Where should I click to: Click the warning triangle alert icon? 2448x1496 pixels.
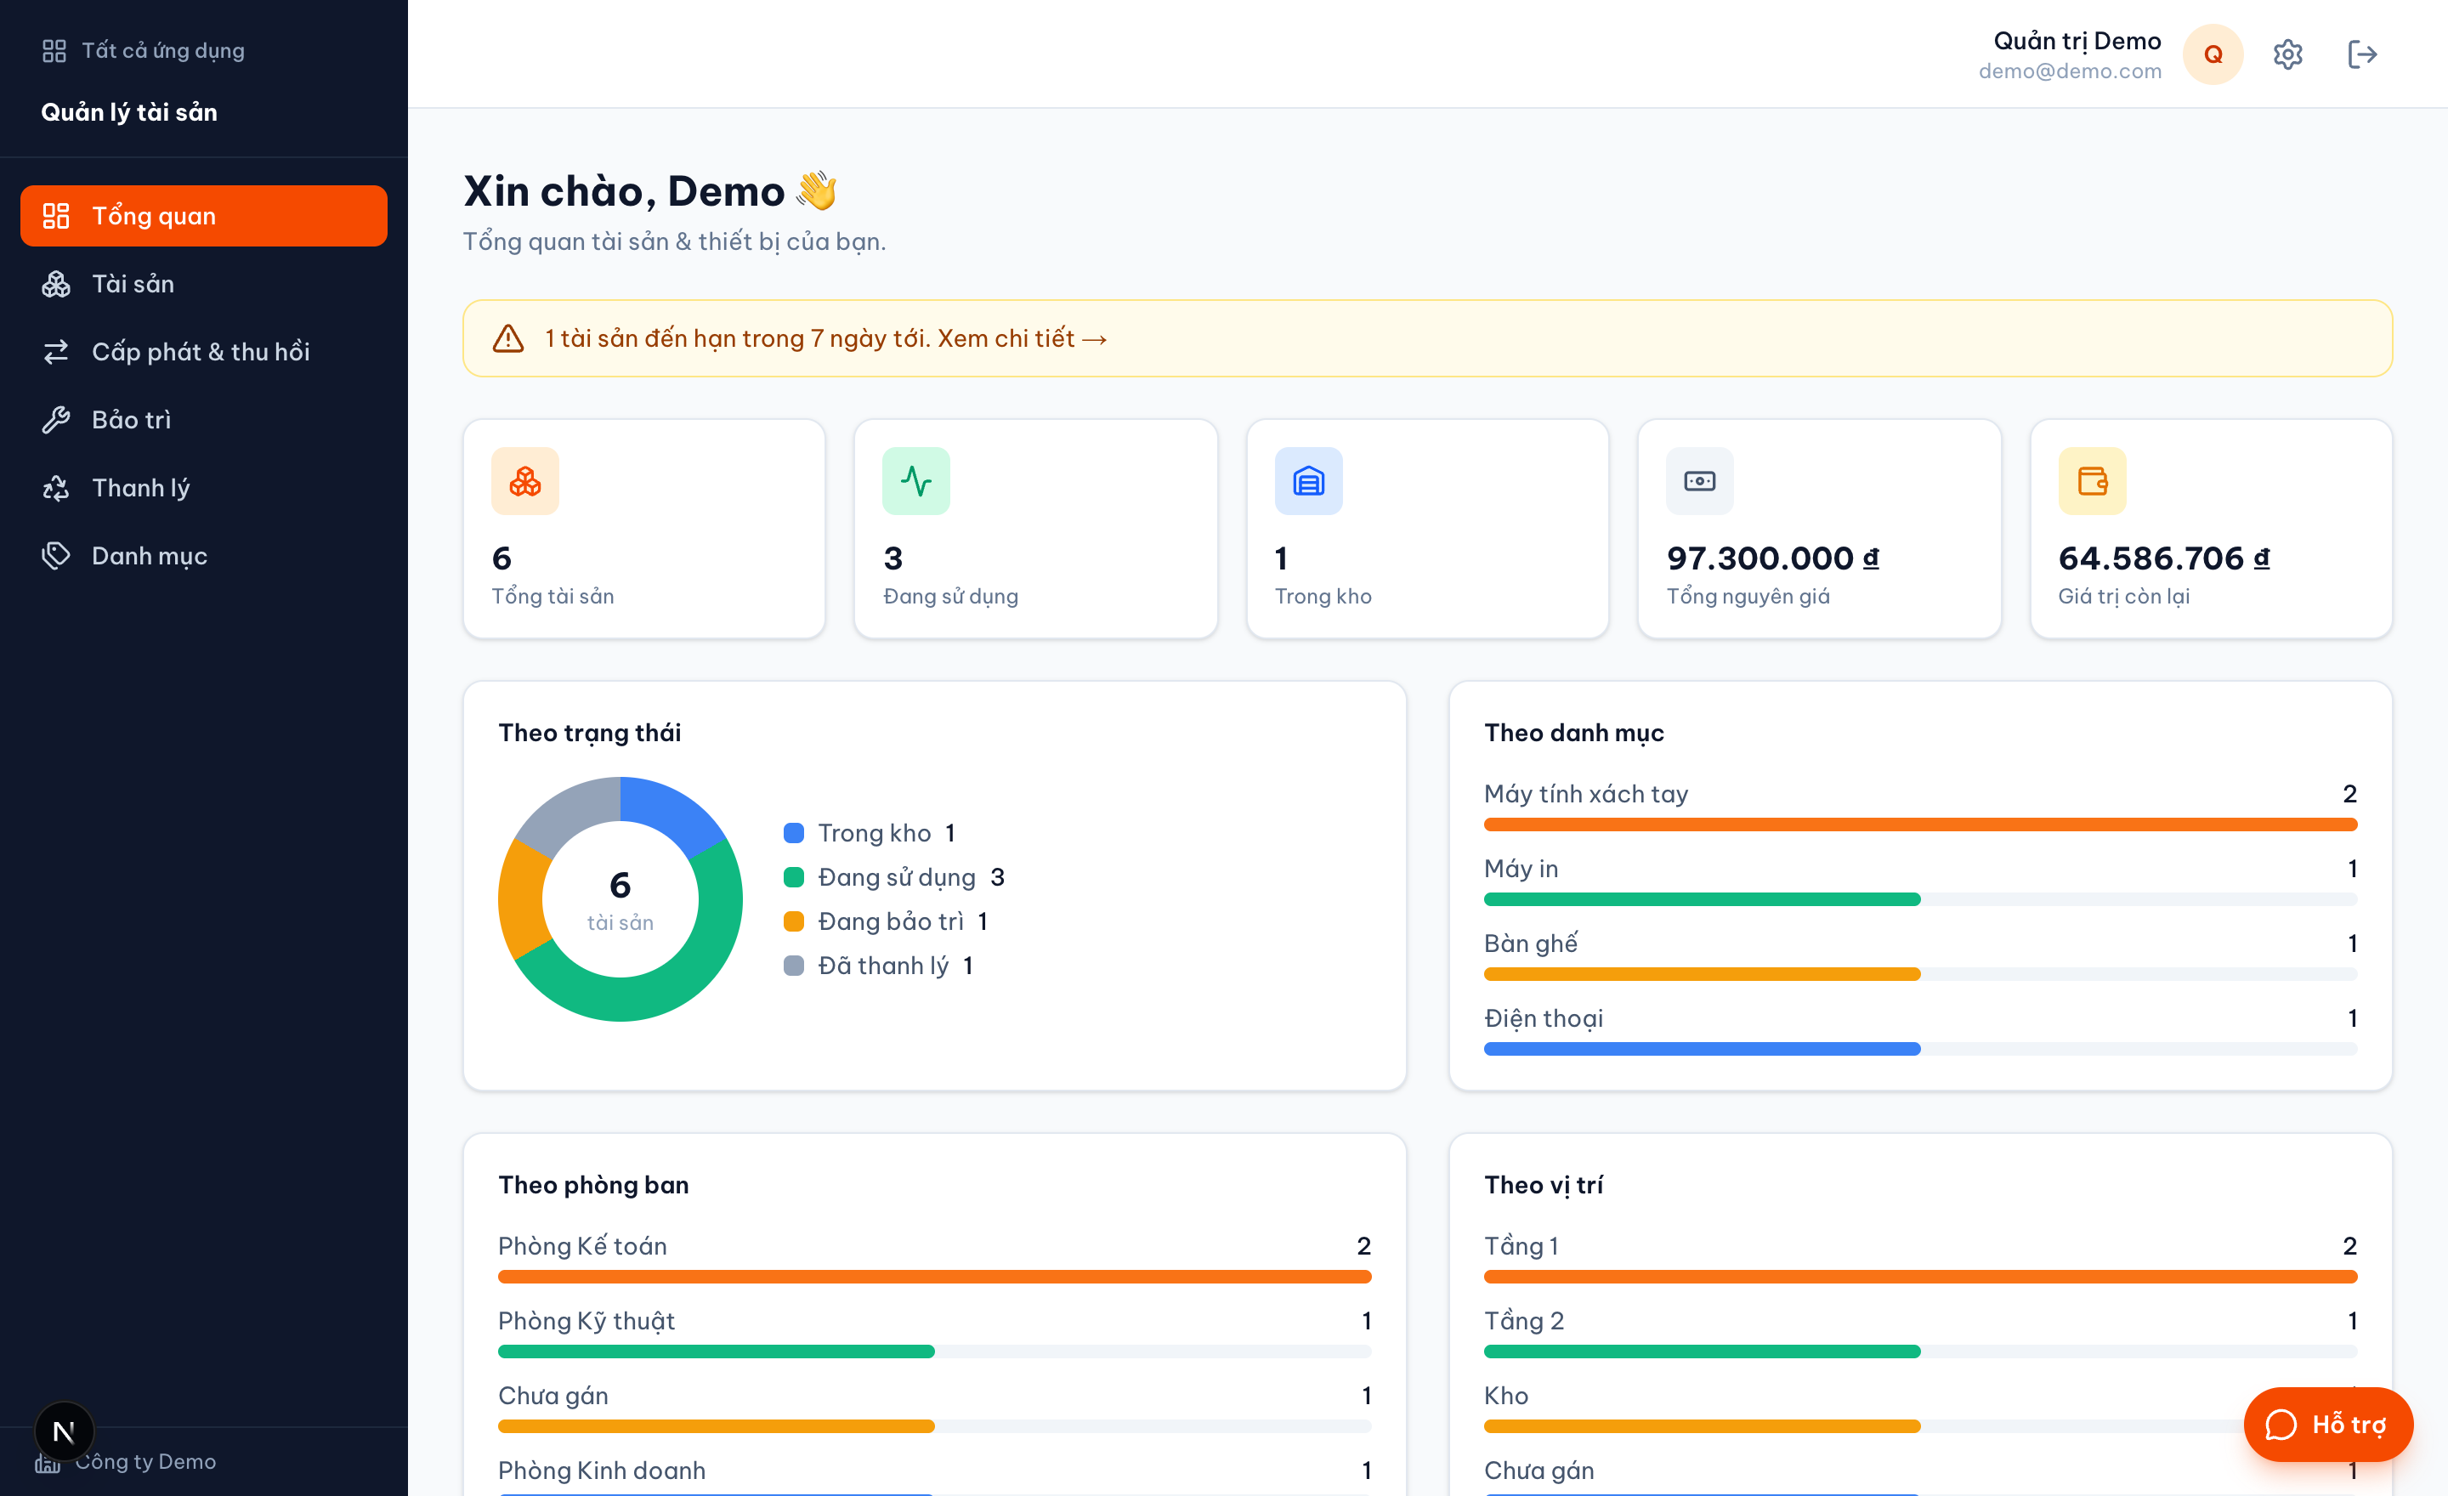click(507, 337)
